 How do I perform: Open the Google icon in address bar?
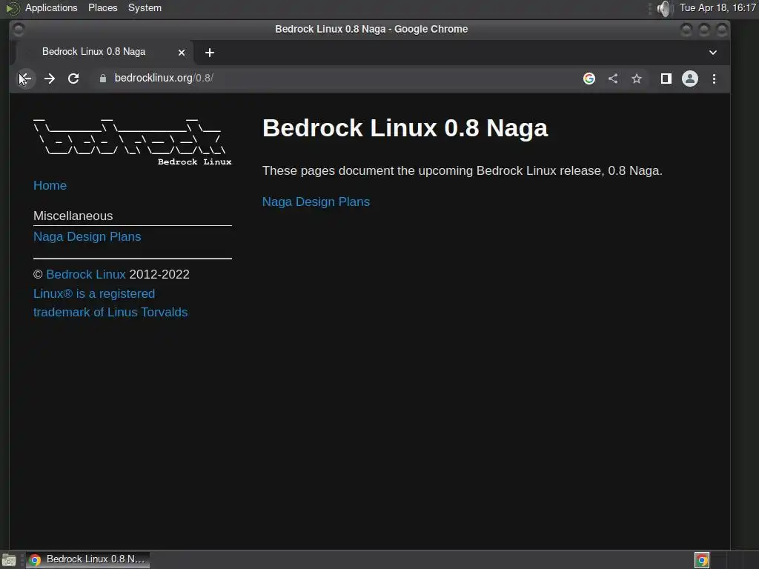coord(589,79)
